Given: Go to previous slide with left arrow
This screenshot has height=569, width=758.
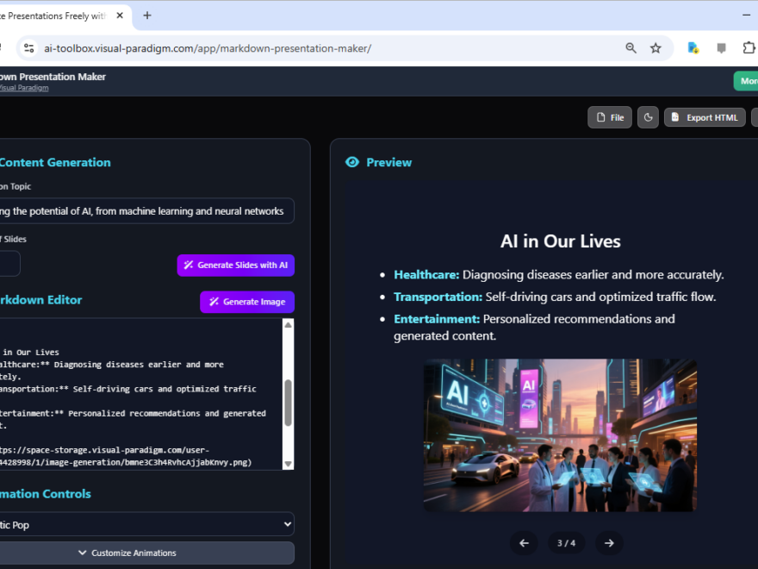Looking at the screenshot, I should [524, 542].
